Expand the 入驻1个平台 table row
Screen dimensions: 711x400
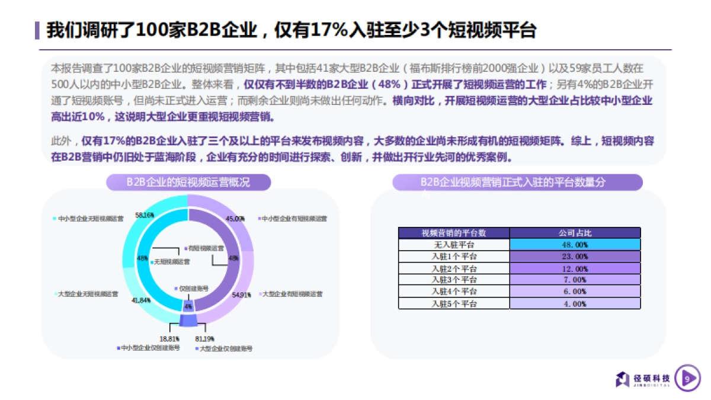[x=455, y=255]
